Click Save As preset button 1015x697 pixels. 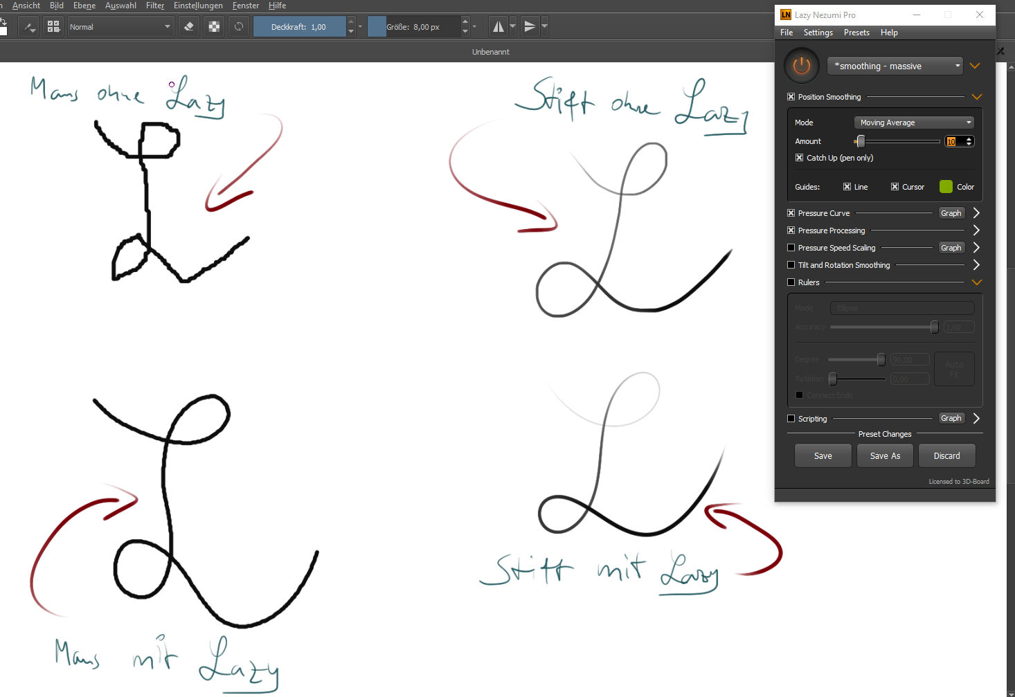[x=885, y=456]
